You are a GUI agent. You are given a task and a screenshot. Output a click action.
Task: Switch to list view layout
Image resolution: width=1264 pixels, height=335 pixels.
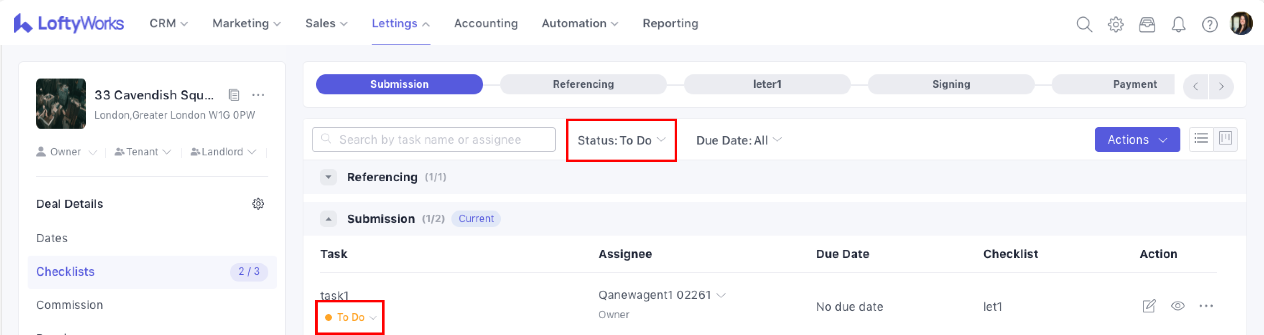pyautogui.click(x=1201, y=139)
